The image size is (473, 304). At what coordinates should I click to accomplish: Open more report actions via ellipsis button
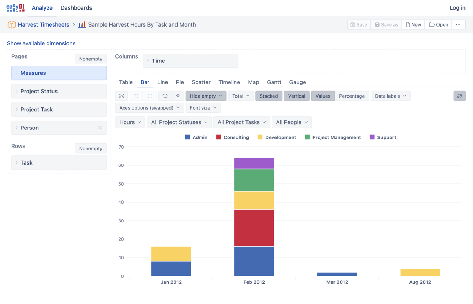(458, 24)
